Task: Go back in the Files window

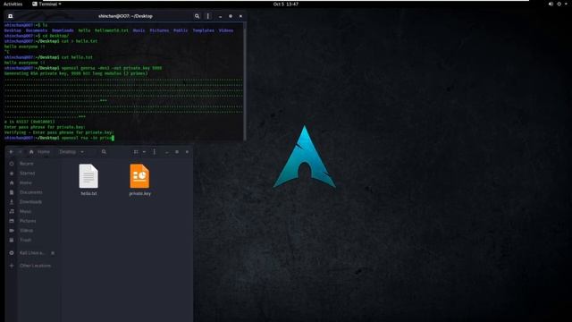Action: (12, 152)
